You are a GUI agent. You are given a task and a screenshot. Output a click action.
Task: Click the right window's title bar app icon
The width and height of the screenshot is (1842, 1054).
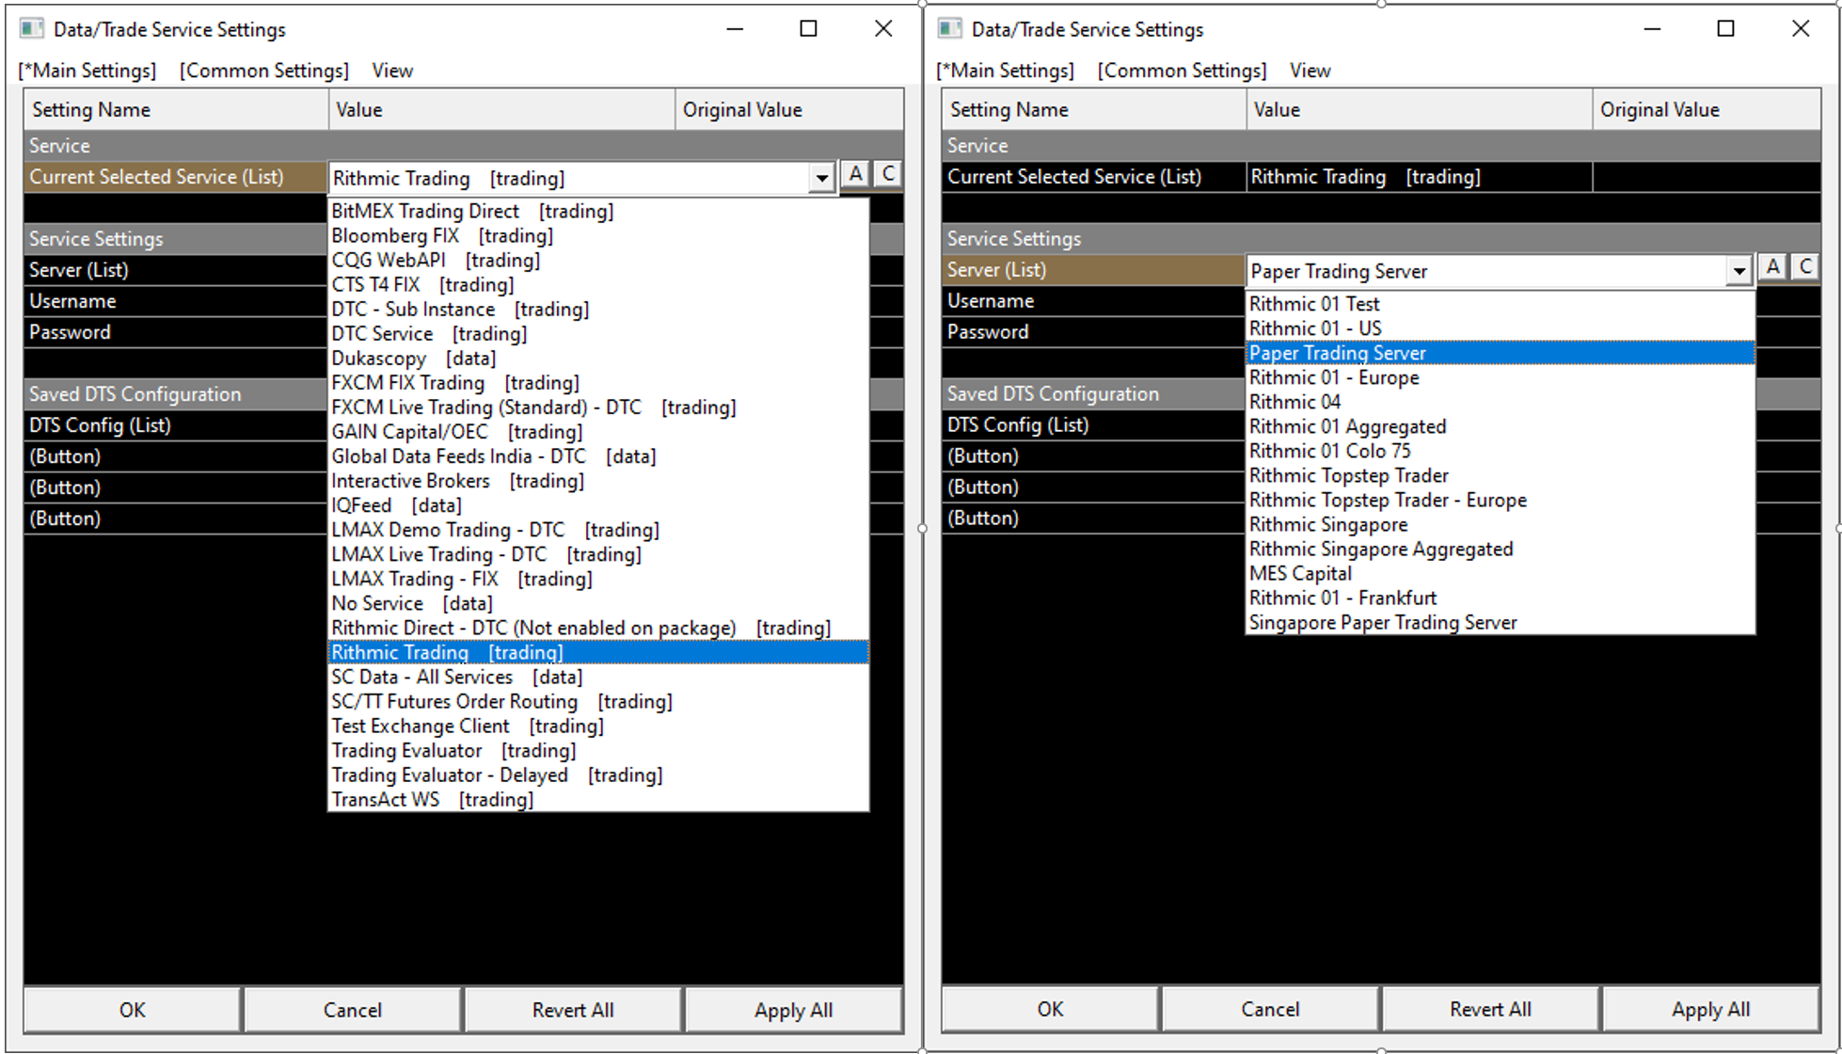point(949,29)
